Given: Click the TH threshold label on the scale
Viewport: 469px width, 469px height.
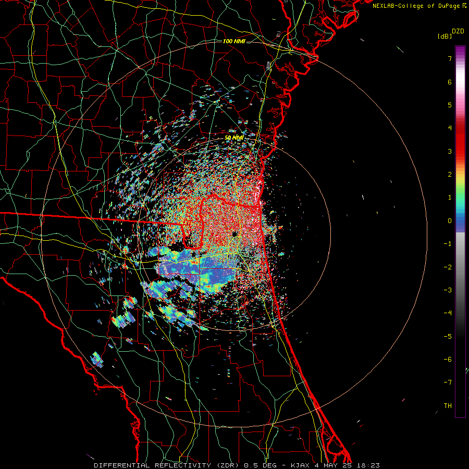Looking at the screenshot, I should click(448, 405).
